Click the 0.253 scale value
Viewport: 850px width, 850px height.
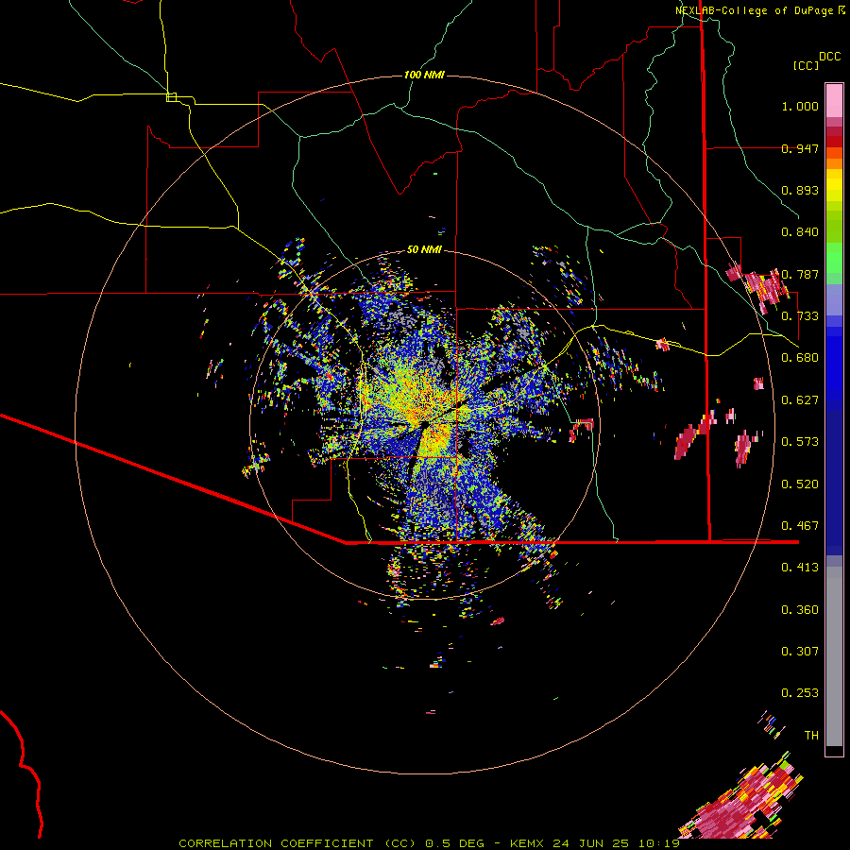click(800, 693)
